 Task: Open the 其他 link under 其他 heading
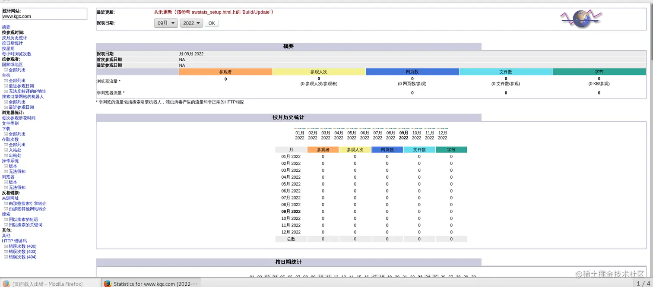click(6, 236)
